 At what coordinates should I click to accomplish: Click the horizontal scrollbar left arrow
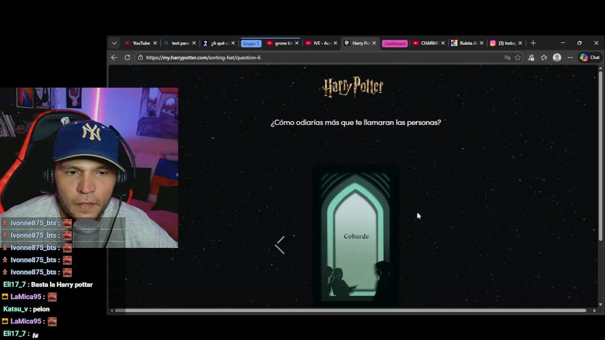click(112, 310)
